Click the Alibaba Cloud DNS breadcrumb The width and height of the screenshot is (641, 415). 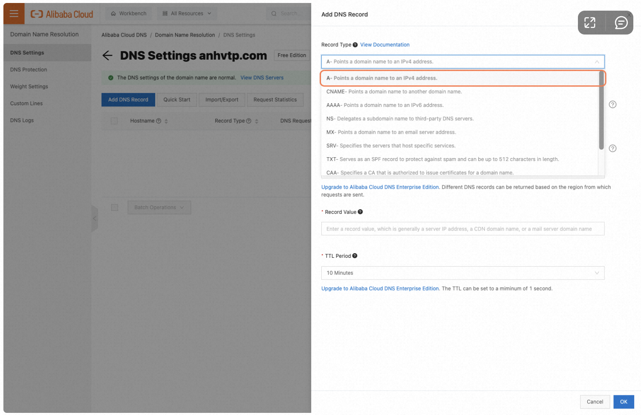pyautogui.click(x=124, y=35)
